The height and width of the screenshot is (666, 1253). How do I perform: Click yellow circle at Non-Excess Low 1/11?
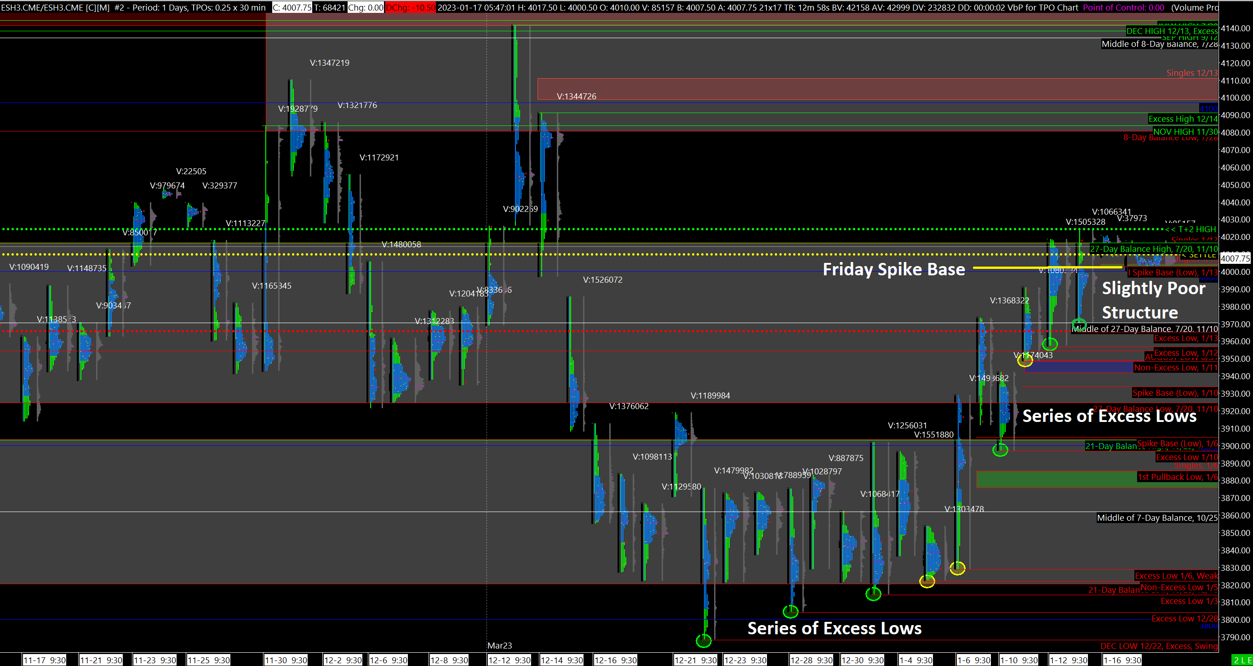pyautogui.click(x=1025, y=360)
